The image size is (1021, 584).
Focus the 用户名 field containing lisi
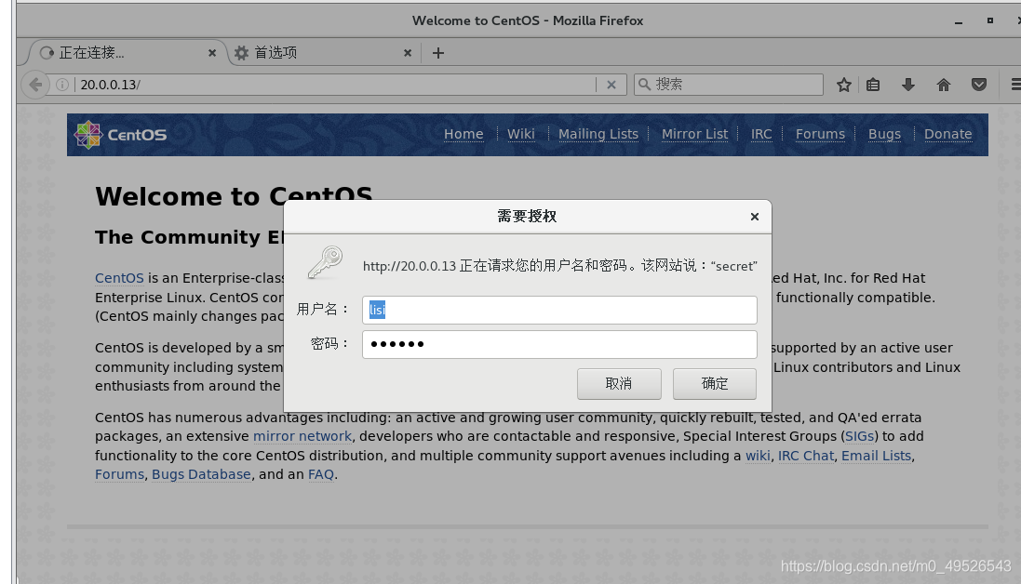[x=559, y=311]
